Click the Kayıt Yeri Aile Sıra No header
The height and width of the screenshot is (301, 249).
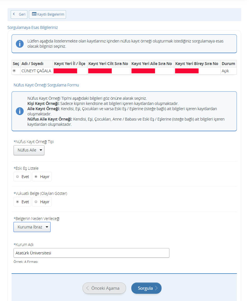pos(151,64)
